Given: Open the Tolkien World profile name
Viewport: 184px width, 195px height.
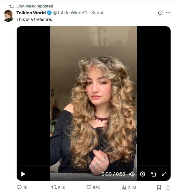Looking at the screenshot, I should [x=31, y=13].
